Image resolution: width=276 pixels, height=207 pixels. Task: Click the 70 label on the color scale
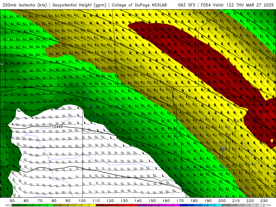click(x=40, y=201)
